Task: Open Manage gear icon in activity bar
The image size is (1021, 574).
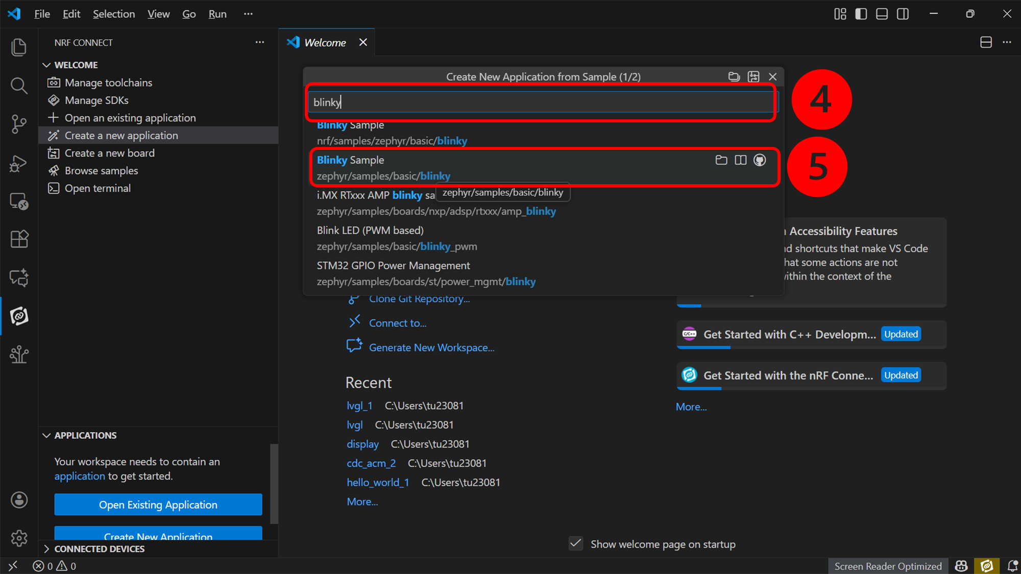Action: coord(19,538)
